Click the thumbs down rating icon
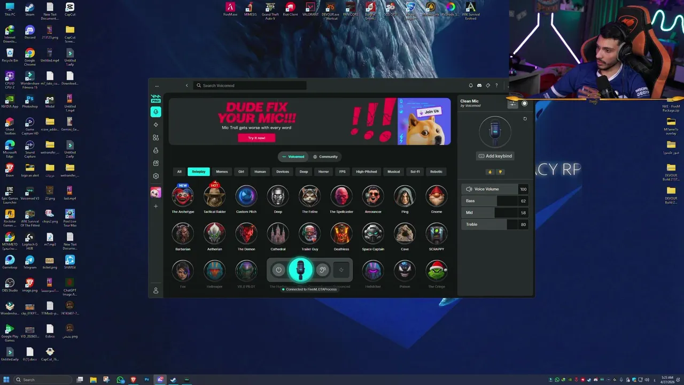684x385 pixels. coord(500,172)
